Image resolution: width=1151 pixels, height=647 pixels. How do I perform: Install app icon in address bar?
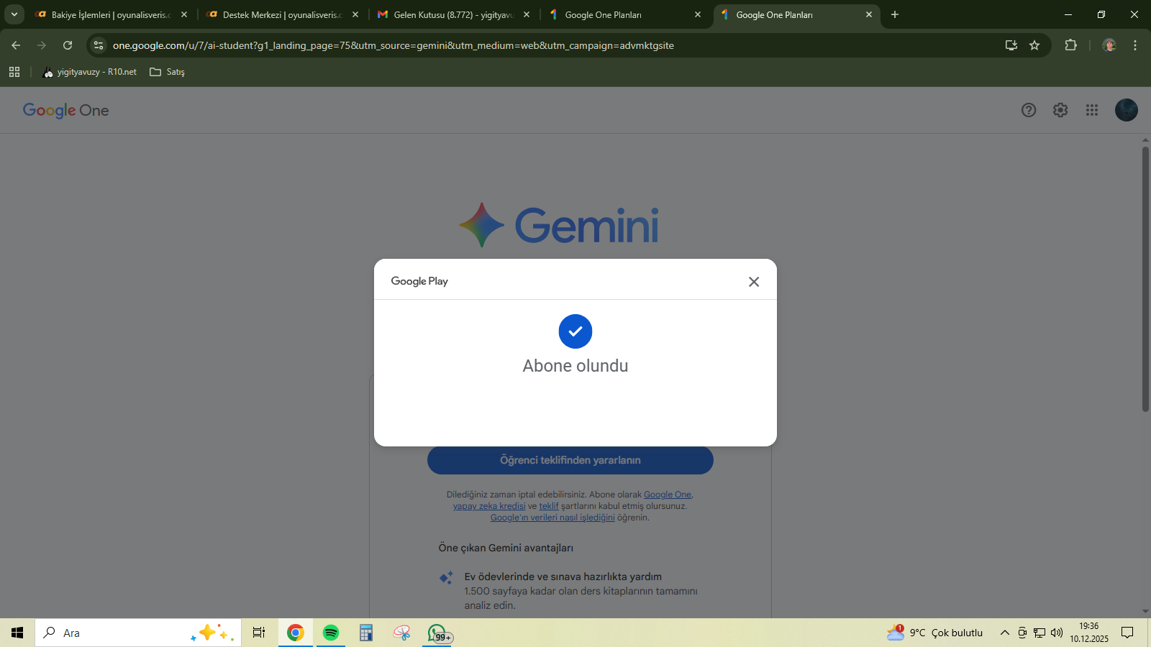pos(1011,45)
